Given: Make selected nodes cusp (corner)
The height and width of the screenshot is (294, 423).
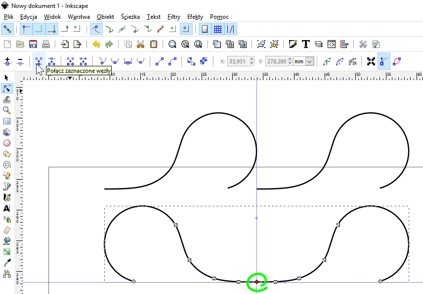Looking at the screenshot, I should [102, 61].
